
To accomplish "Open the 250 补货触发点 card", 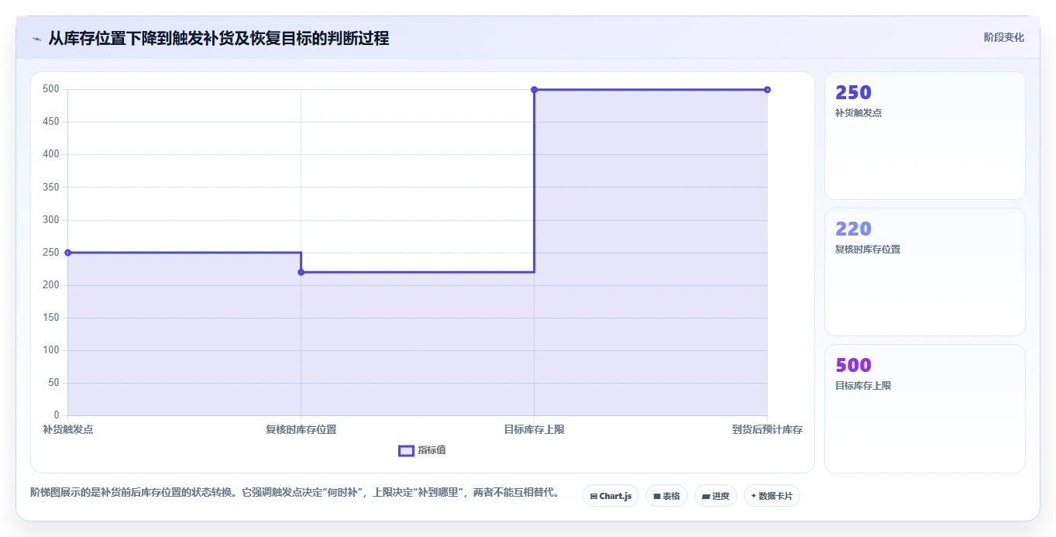I will click(925, 136).
